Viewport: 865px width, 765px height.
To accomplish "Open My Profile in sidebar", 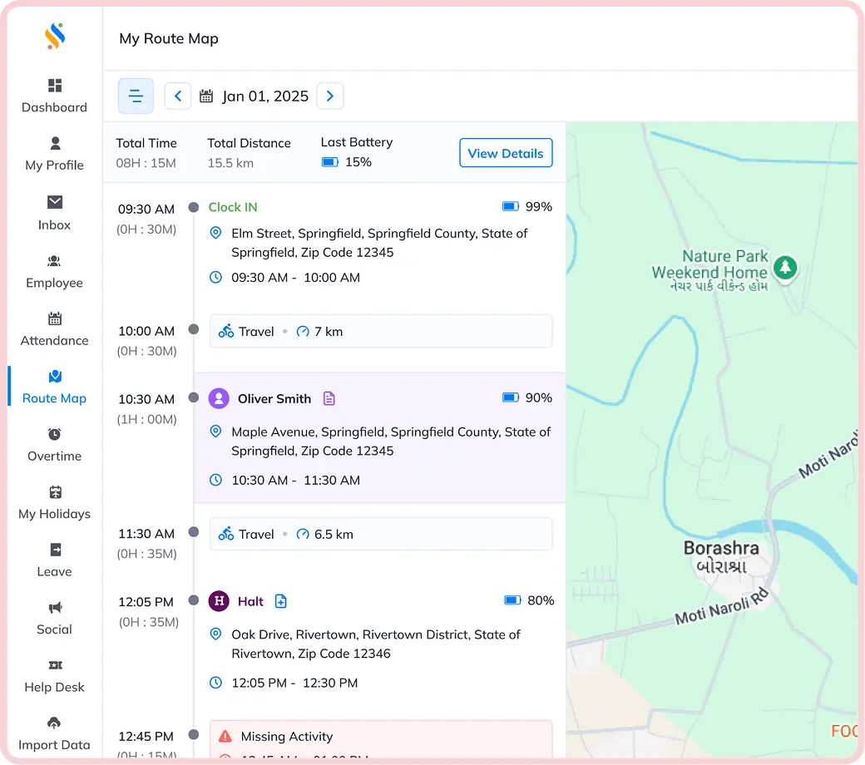I will click(x=54, y=154).
